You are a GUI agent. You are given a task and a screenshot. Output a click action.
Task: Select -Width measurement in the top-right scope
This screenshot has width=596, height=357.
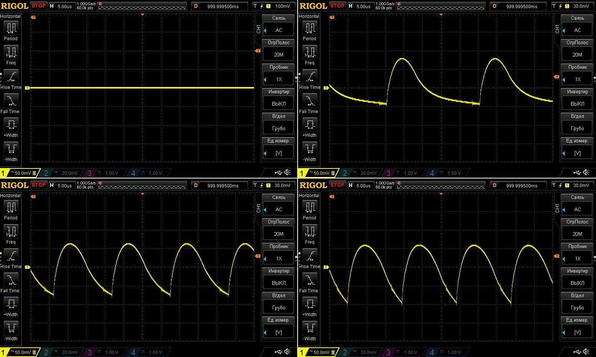pos(310,152)
